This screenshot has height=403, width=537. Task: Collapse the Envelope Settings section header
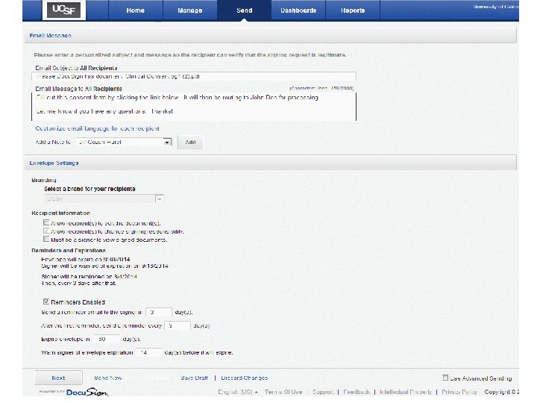pos(270,163)
